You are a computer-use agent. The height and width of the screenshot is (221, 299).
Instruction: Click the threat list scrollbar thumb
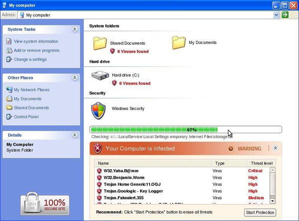273,184
